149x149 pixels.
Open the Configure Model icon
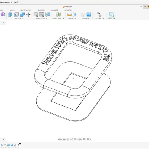(x=36, y=15)
